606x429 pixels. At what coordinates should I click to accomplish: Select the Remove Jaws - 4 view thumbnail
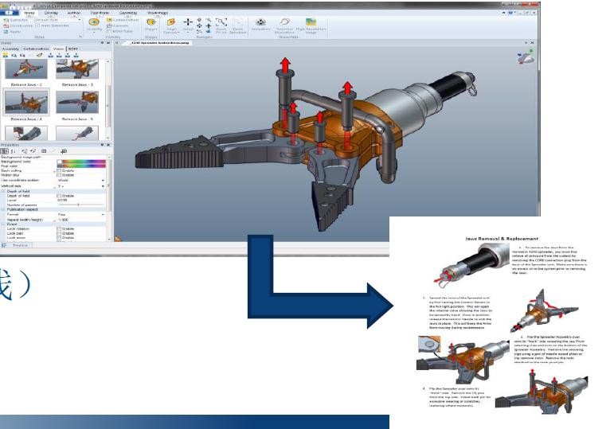(x=26, y=104)
